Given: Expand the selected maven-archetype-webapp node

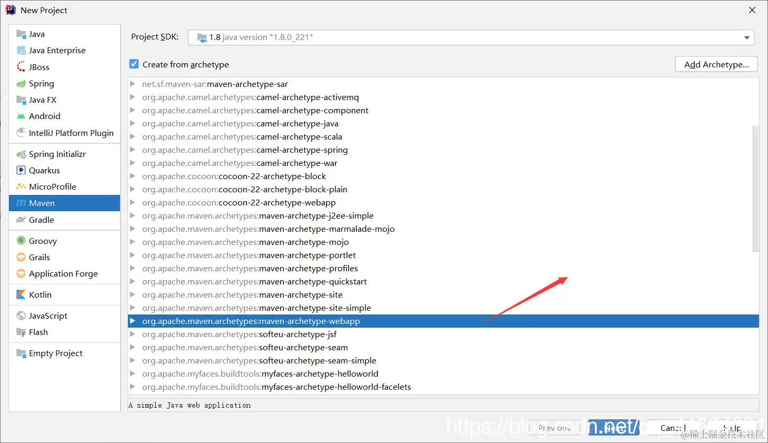Looking at the screenshot, I should click(133, 321).
